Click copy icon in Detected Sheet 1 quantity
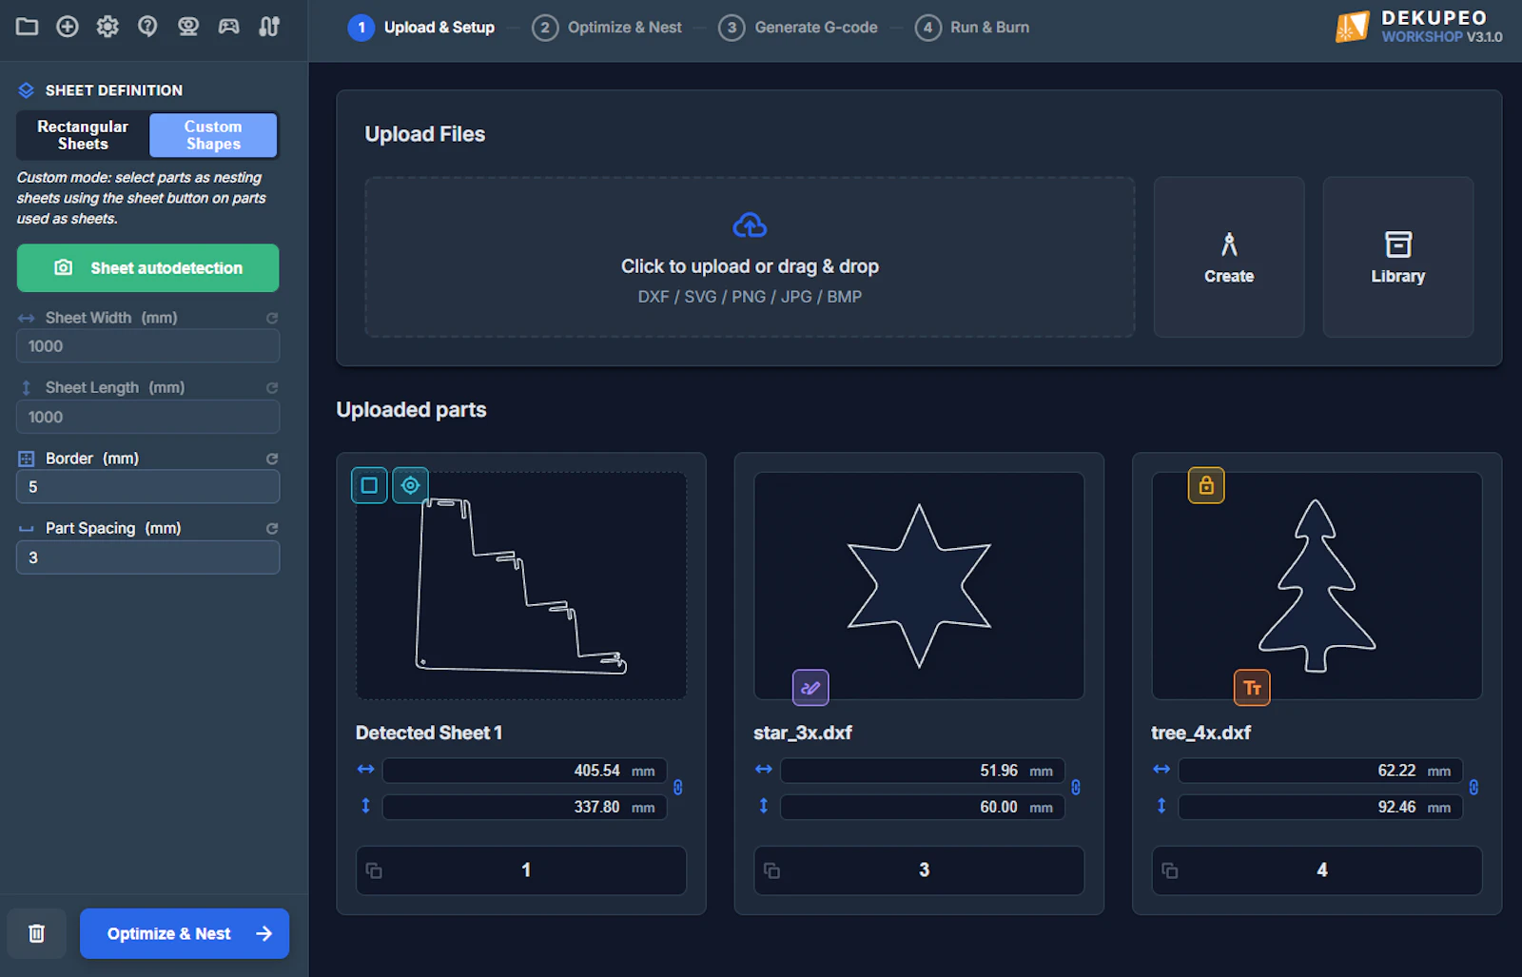This screenshot has height=977, width=1522. (374, 870)
